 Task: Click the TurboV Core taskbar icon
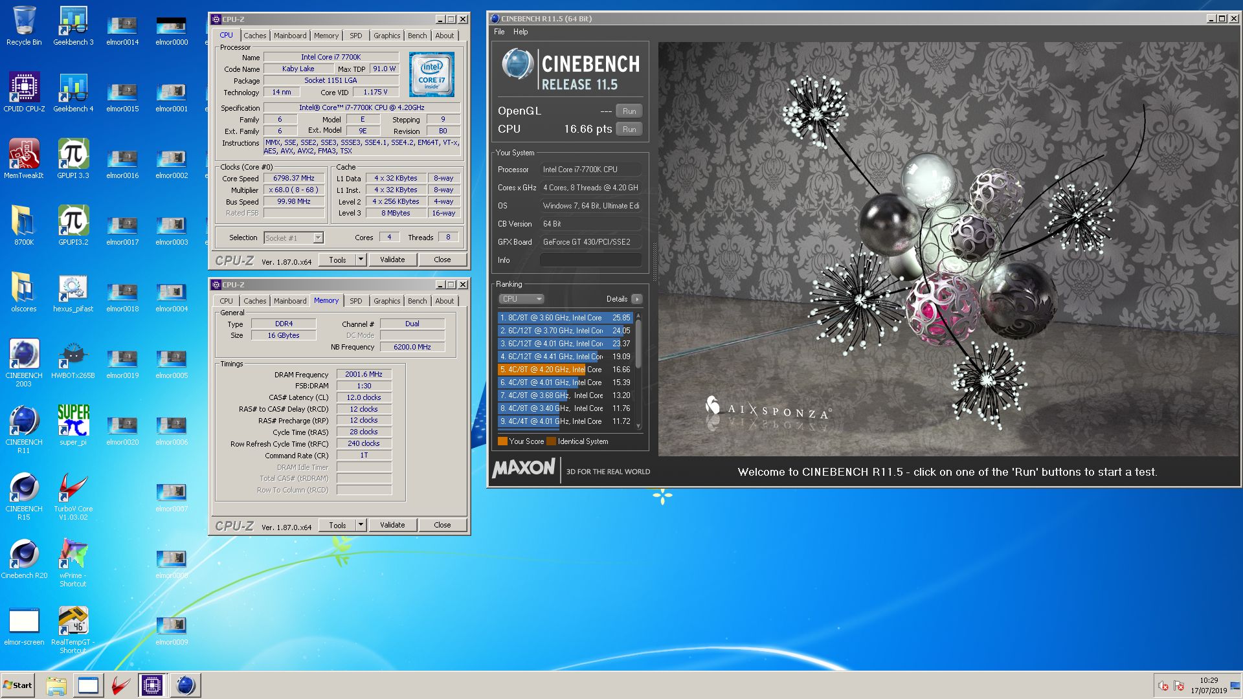pyautogui.click(x=120, y=685)
